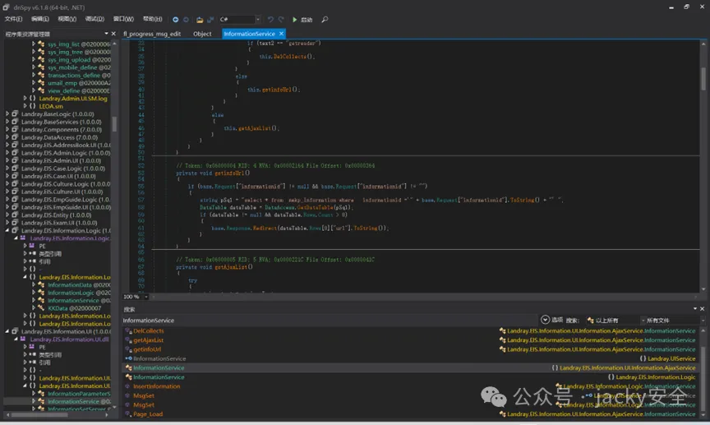
Task: Switch to the Object tab
Action: [x=202, y=34]
